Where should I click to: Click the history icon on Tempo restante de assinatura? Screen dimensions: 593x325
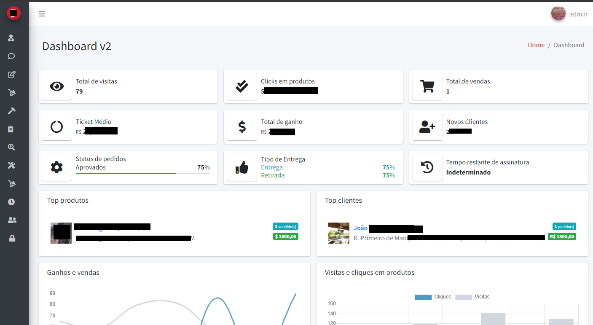coord(427,167)
